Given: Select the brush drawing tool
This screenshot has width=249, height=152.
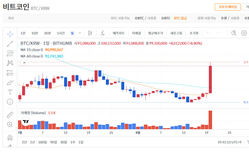Looking at the screenshot, I should (10, 82).
